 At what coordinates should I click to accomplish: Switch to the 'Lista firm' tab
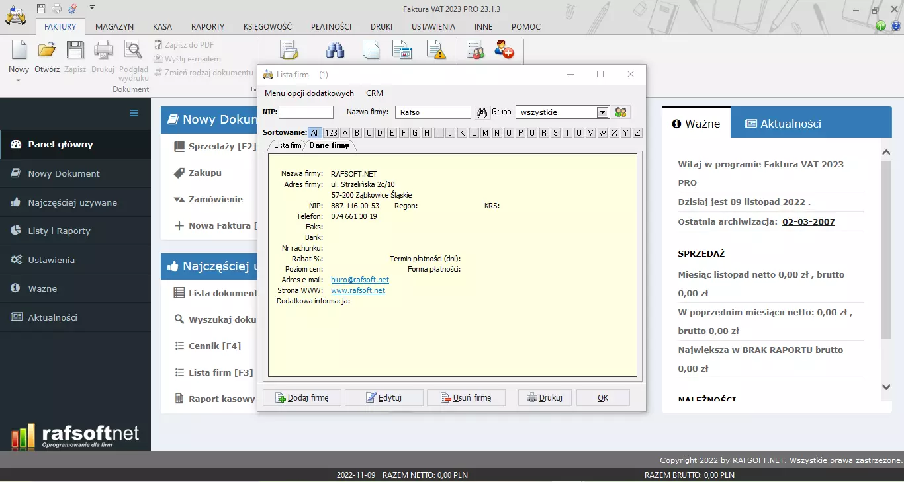287,145
